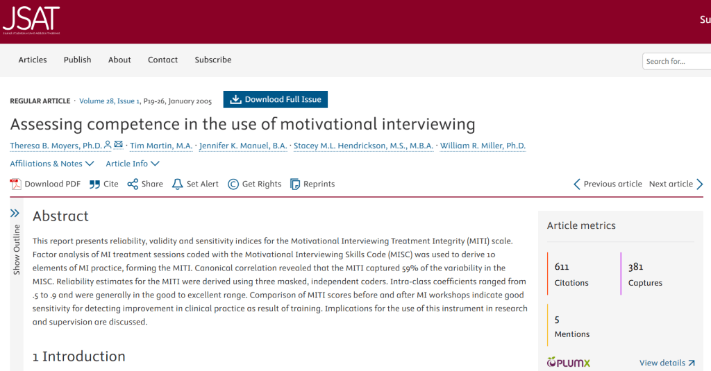Click the Get Rights copyright icon
This screenshot has width=711, height=371.
(233, 184)
